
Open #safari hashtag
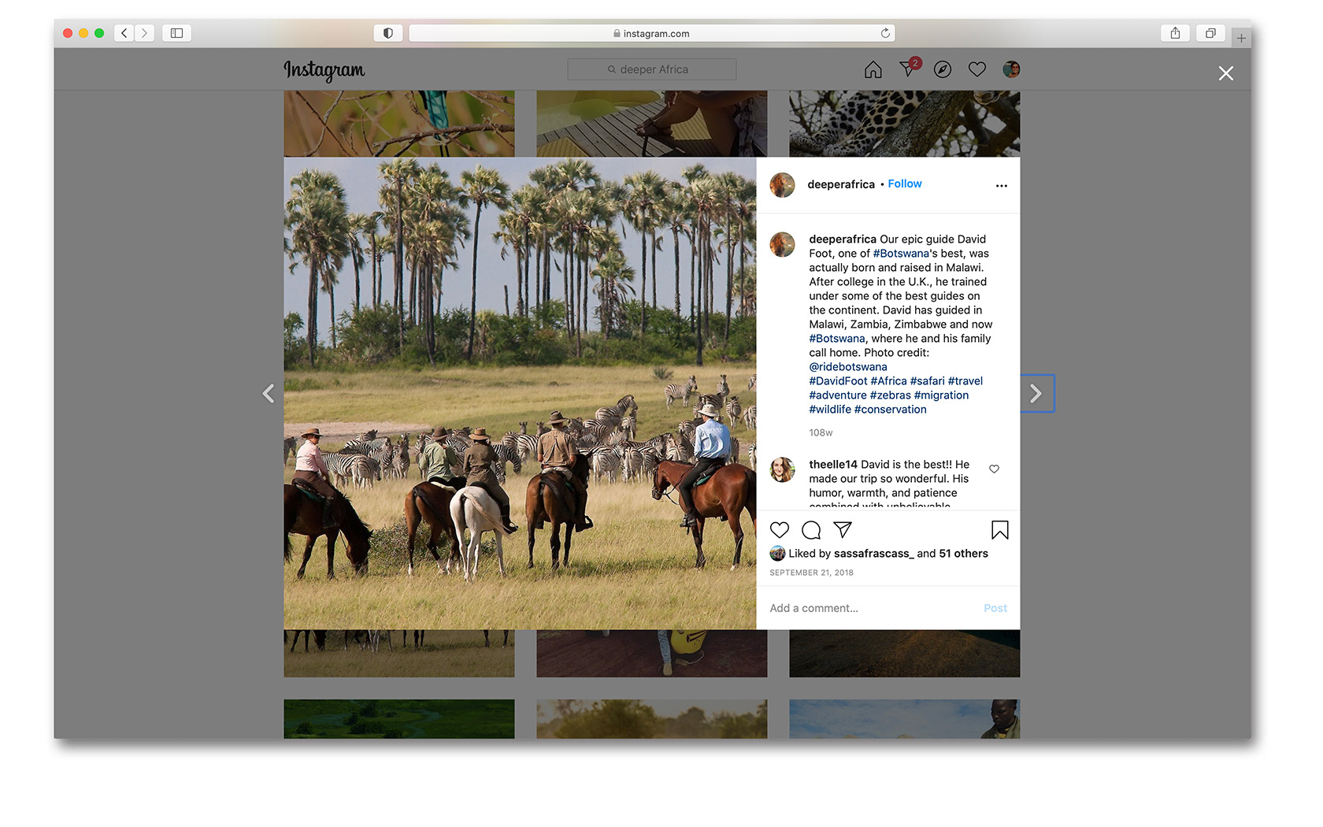point(927,381)
